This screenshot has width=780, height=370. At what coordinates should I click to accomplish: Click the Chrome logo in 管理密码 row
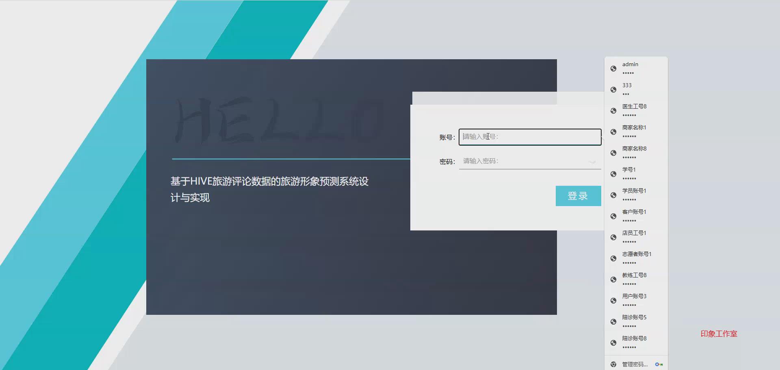click(x=613, y=364)
